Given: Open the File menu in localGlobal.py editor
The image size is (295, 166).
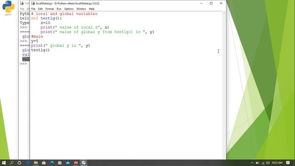Looking at the screenshot, I should click(x=33, y=9).
